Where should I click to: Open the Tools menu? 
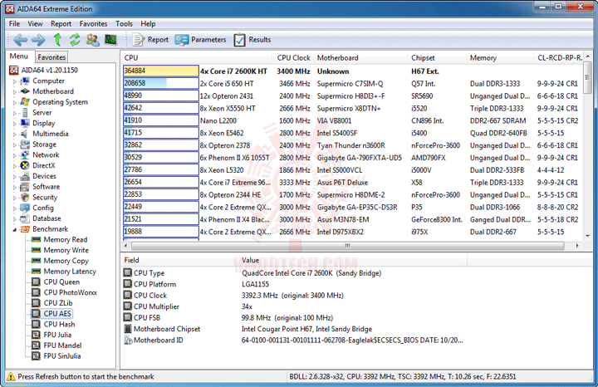click(124, 23)
